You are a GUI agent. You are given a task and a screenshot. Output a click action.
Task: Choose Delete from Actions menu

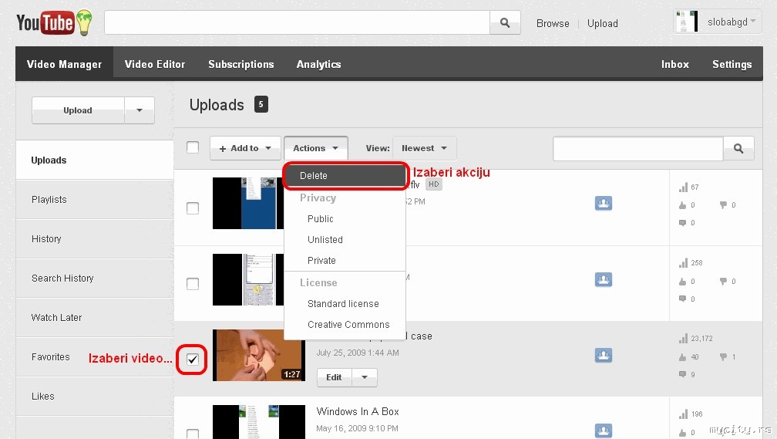pos(345,176)
